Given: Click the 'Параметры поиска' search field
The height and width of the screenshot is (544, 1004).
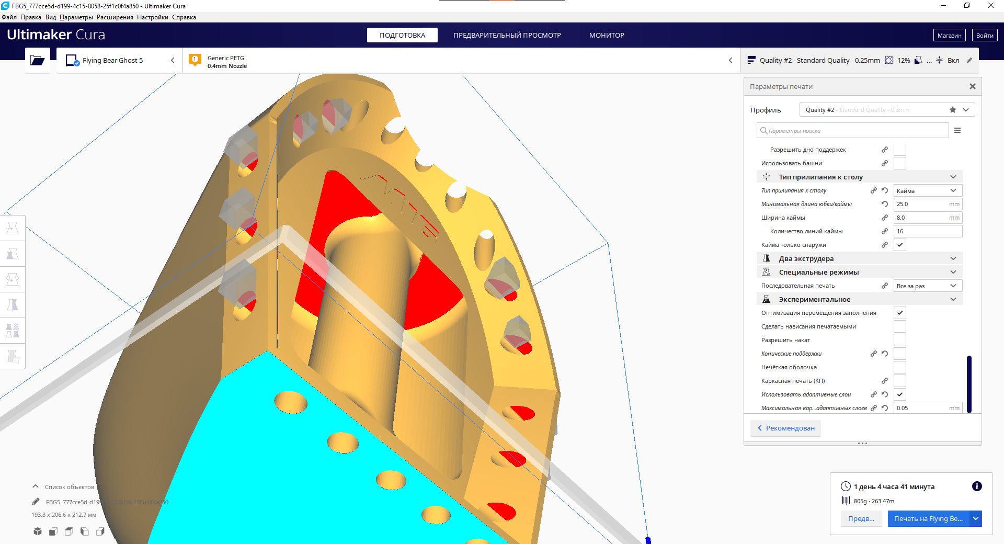Looking at the screenshot, I should point(852,130).
